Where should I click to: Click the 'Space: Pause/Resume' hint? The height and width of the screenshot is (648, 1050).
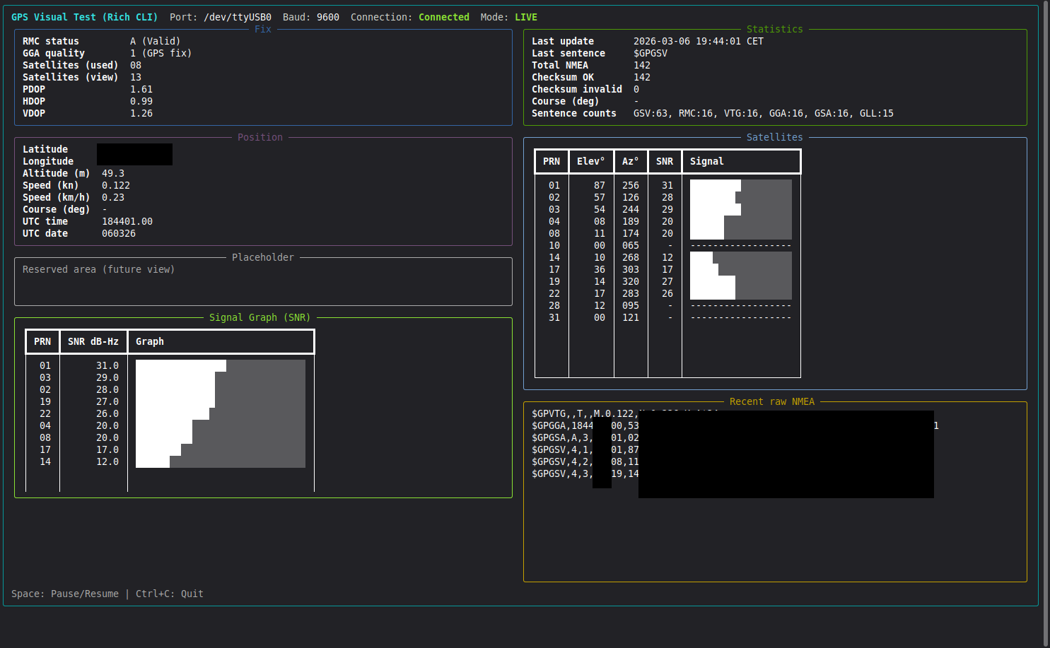(x=65, y=594)
